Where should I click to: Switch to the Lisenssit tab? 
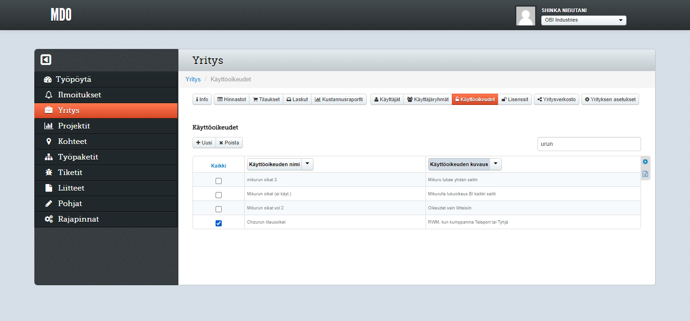(x=514, y=99)
